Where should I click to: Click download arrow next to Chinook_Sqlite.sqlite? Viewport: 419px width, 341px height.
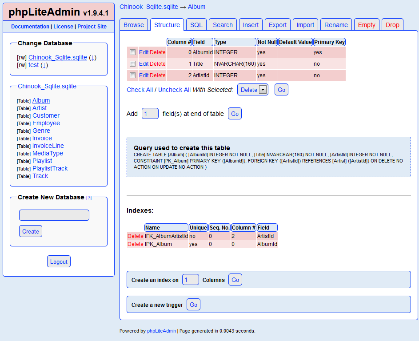pos(92,58)
